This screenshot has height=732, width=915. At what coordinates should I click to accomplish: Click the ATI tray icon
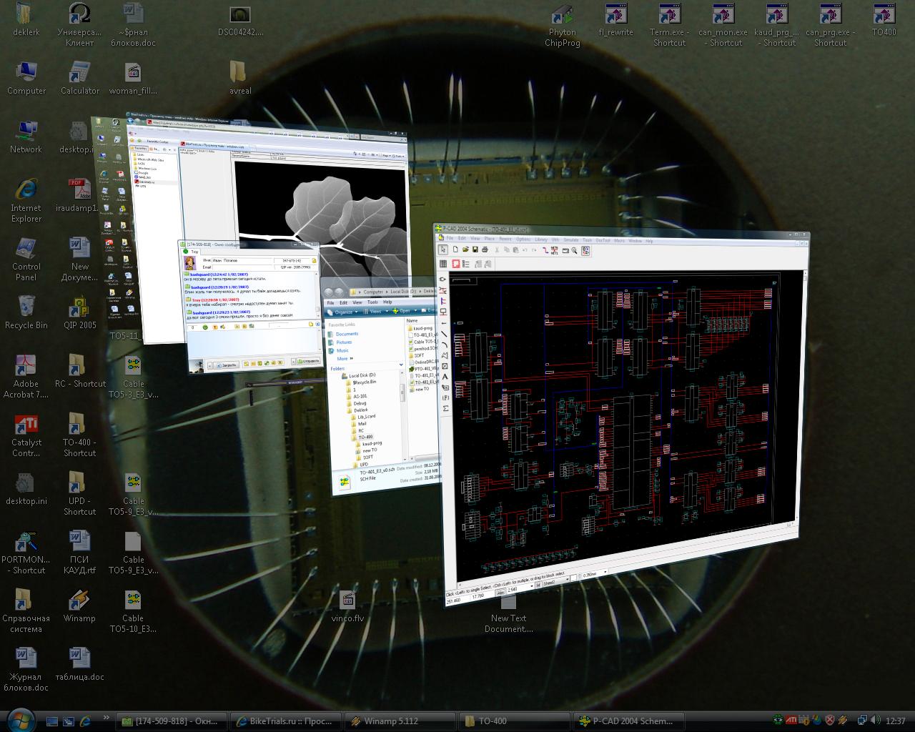coord(791,720)
